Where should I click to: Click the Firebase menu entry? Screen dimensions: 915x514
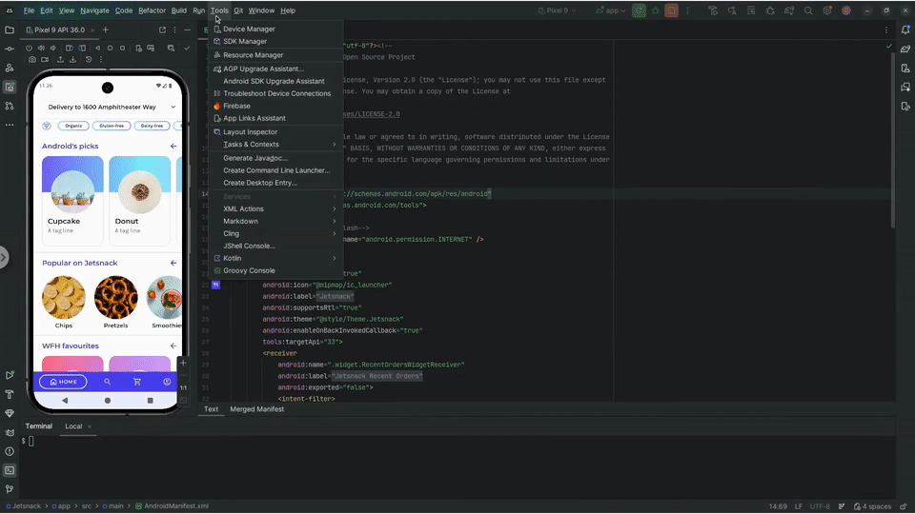click(236, 106)
